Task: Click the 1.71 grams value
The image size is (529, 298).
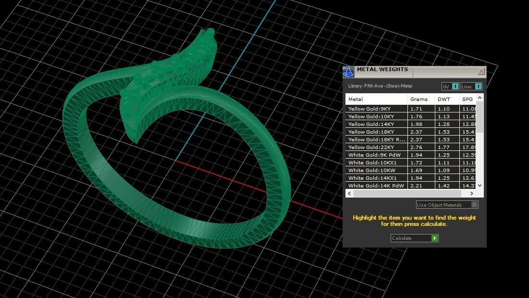Action: click(416, 109)
